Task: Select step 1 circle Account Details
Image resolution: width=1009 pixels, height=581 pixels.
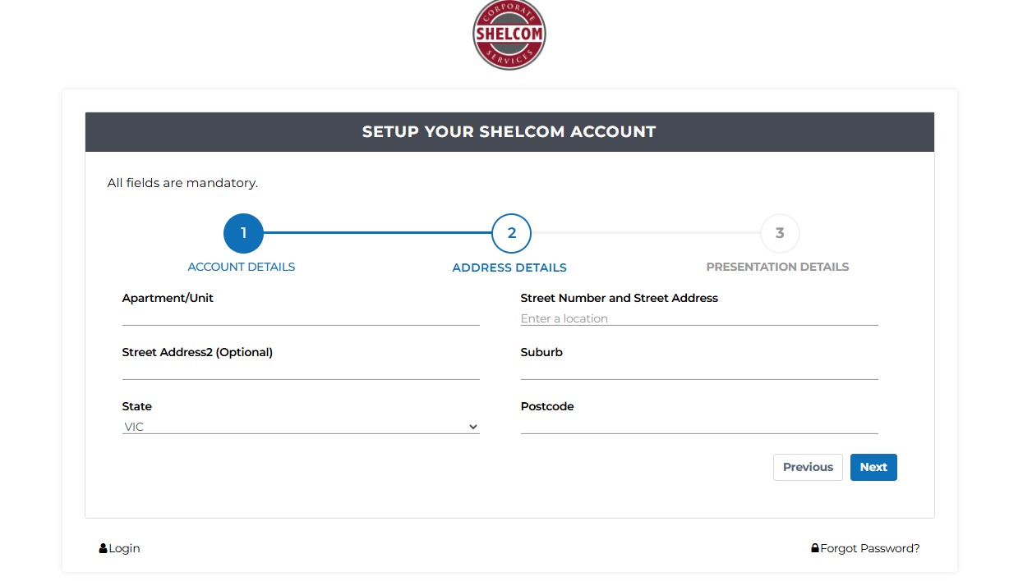Action: pos(243,233)
